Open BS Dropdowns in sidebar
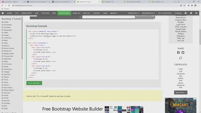Image resolution: width=201 pixels, height=113 pixels. point(7,69)
